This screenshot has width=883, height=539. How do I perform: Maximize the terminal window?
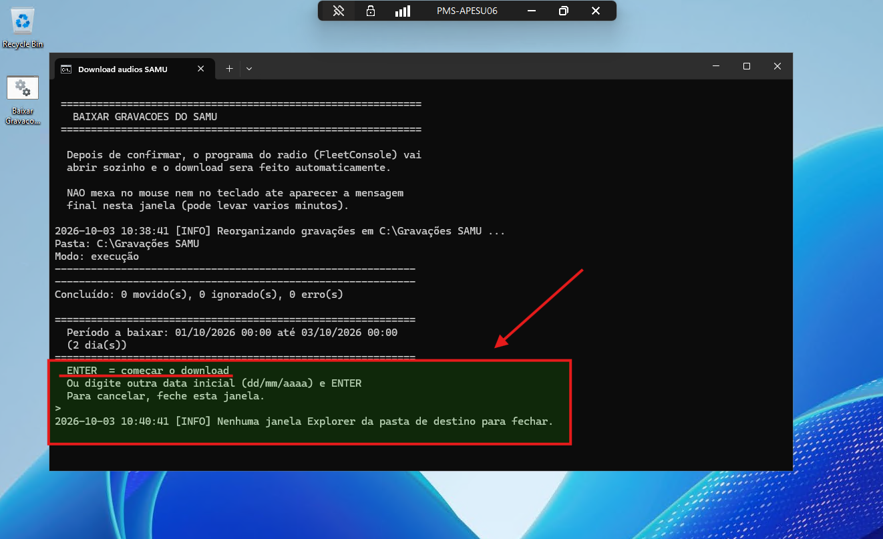point(747,66)
